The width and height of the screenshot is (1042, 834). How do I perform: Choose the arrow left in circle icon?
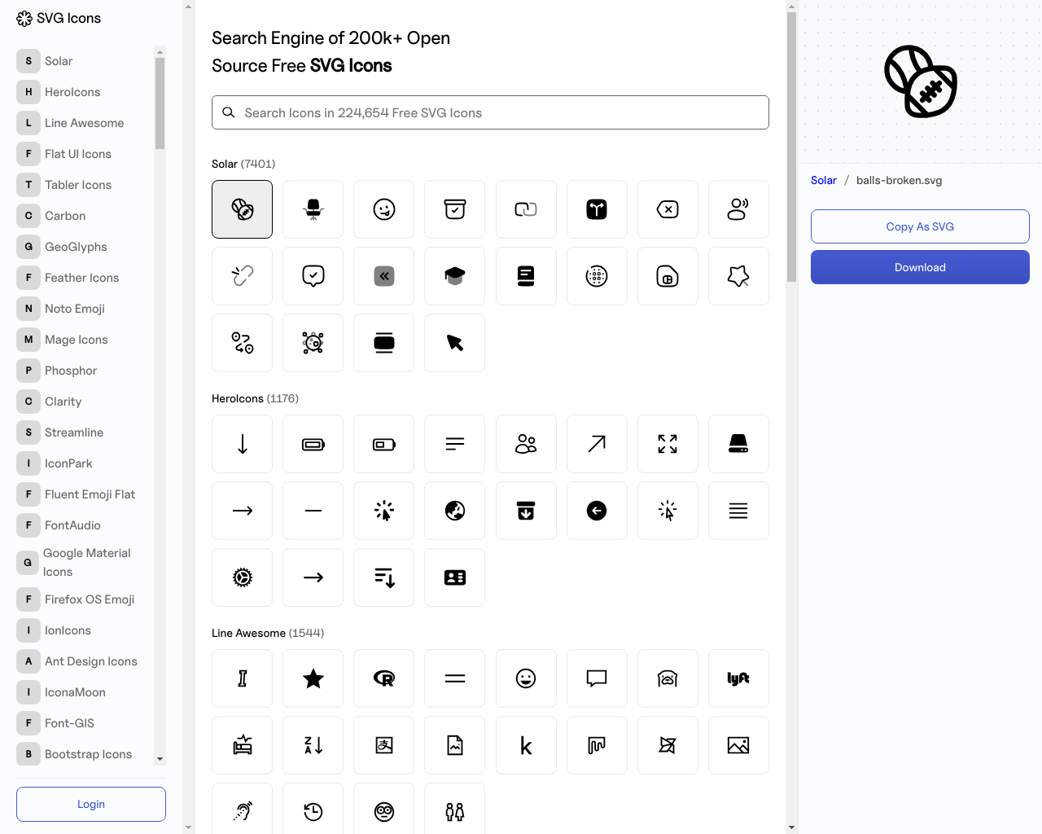597,511
